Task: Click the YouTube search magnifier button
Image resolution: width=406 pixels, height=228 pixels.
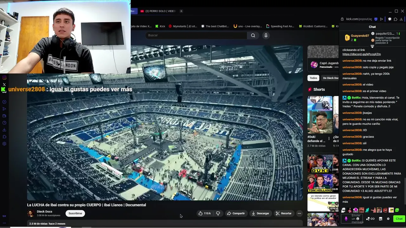Action: click(253, 35)
